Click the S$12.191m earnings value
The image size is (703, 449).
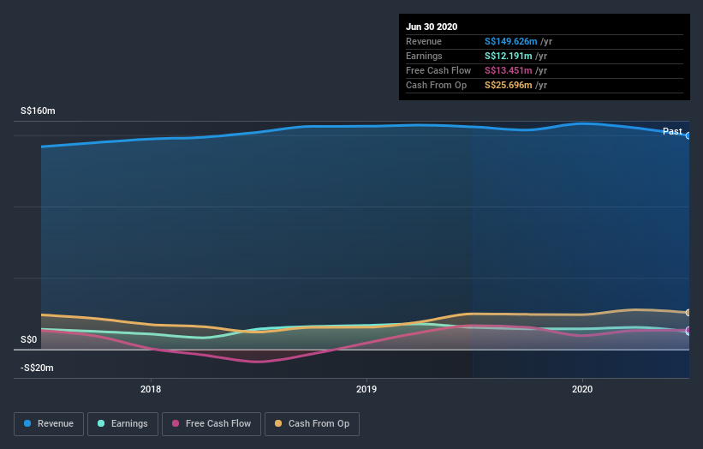[x=508, y=56]
